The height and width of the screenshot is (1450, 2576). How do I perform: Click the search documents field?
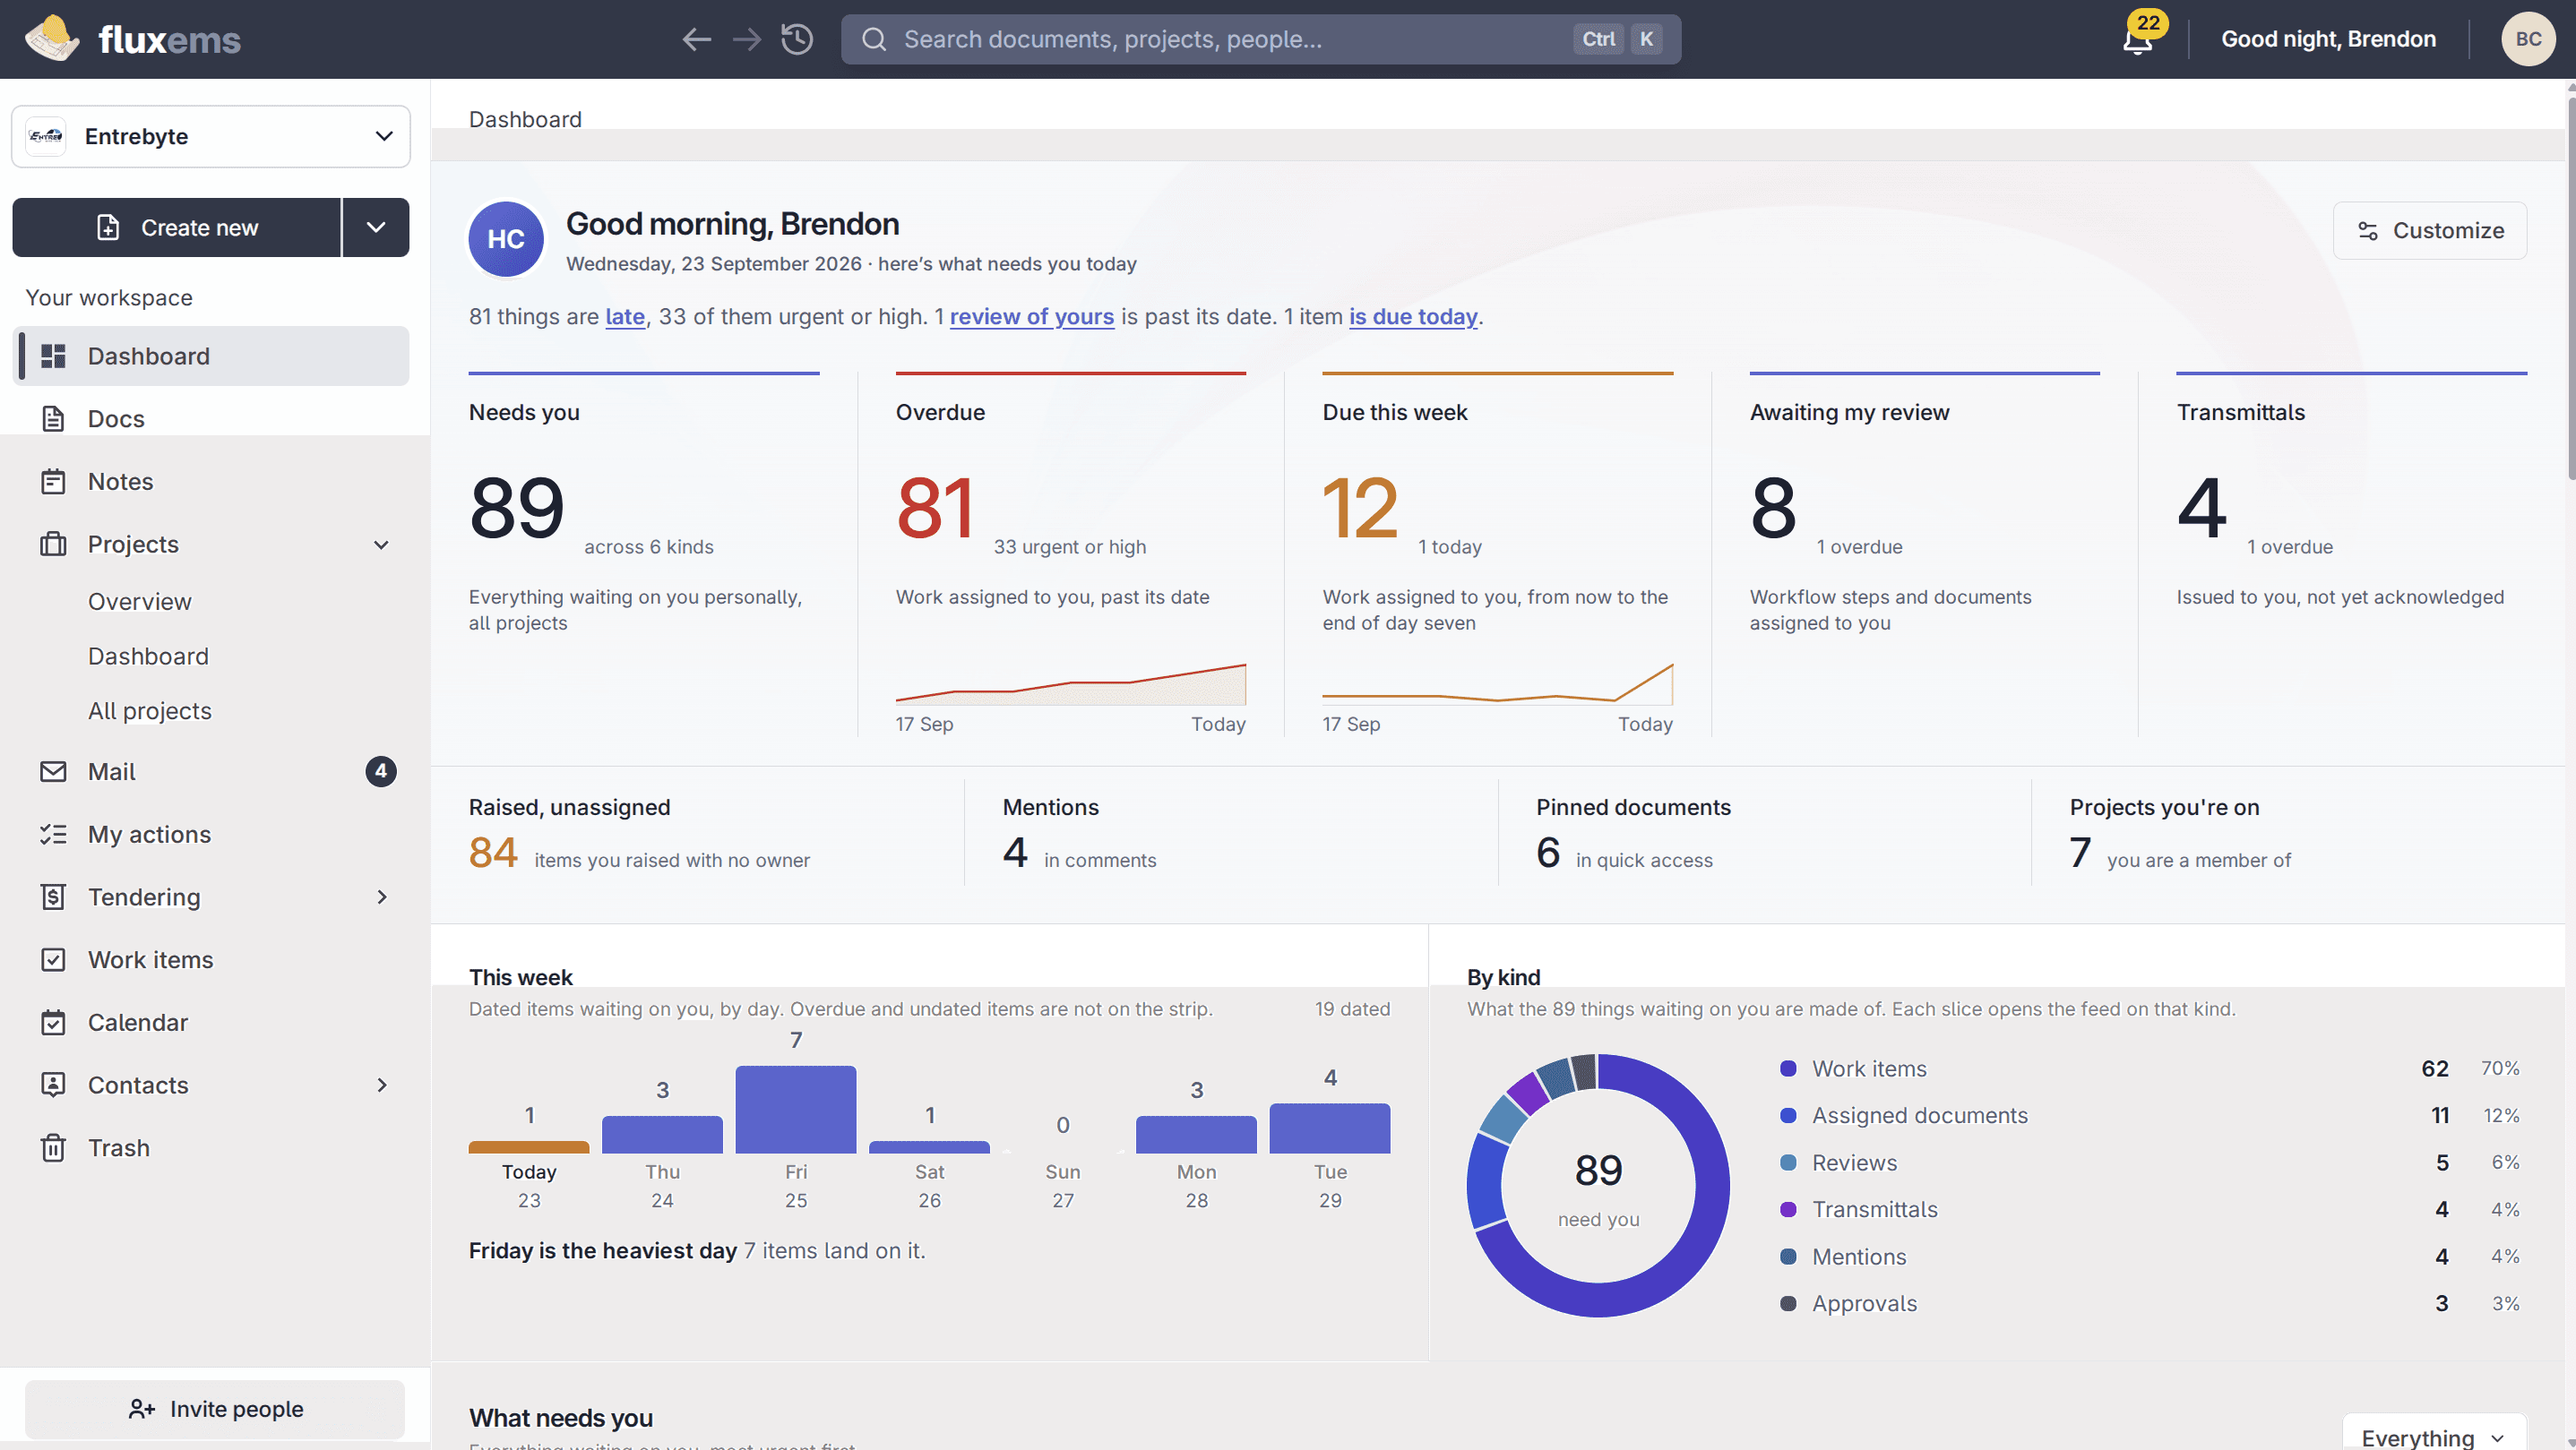(x=1260, y=39)
